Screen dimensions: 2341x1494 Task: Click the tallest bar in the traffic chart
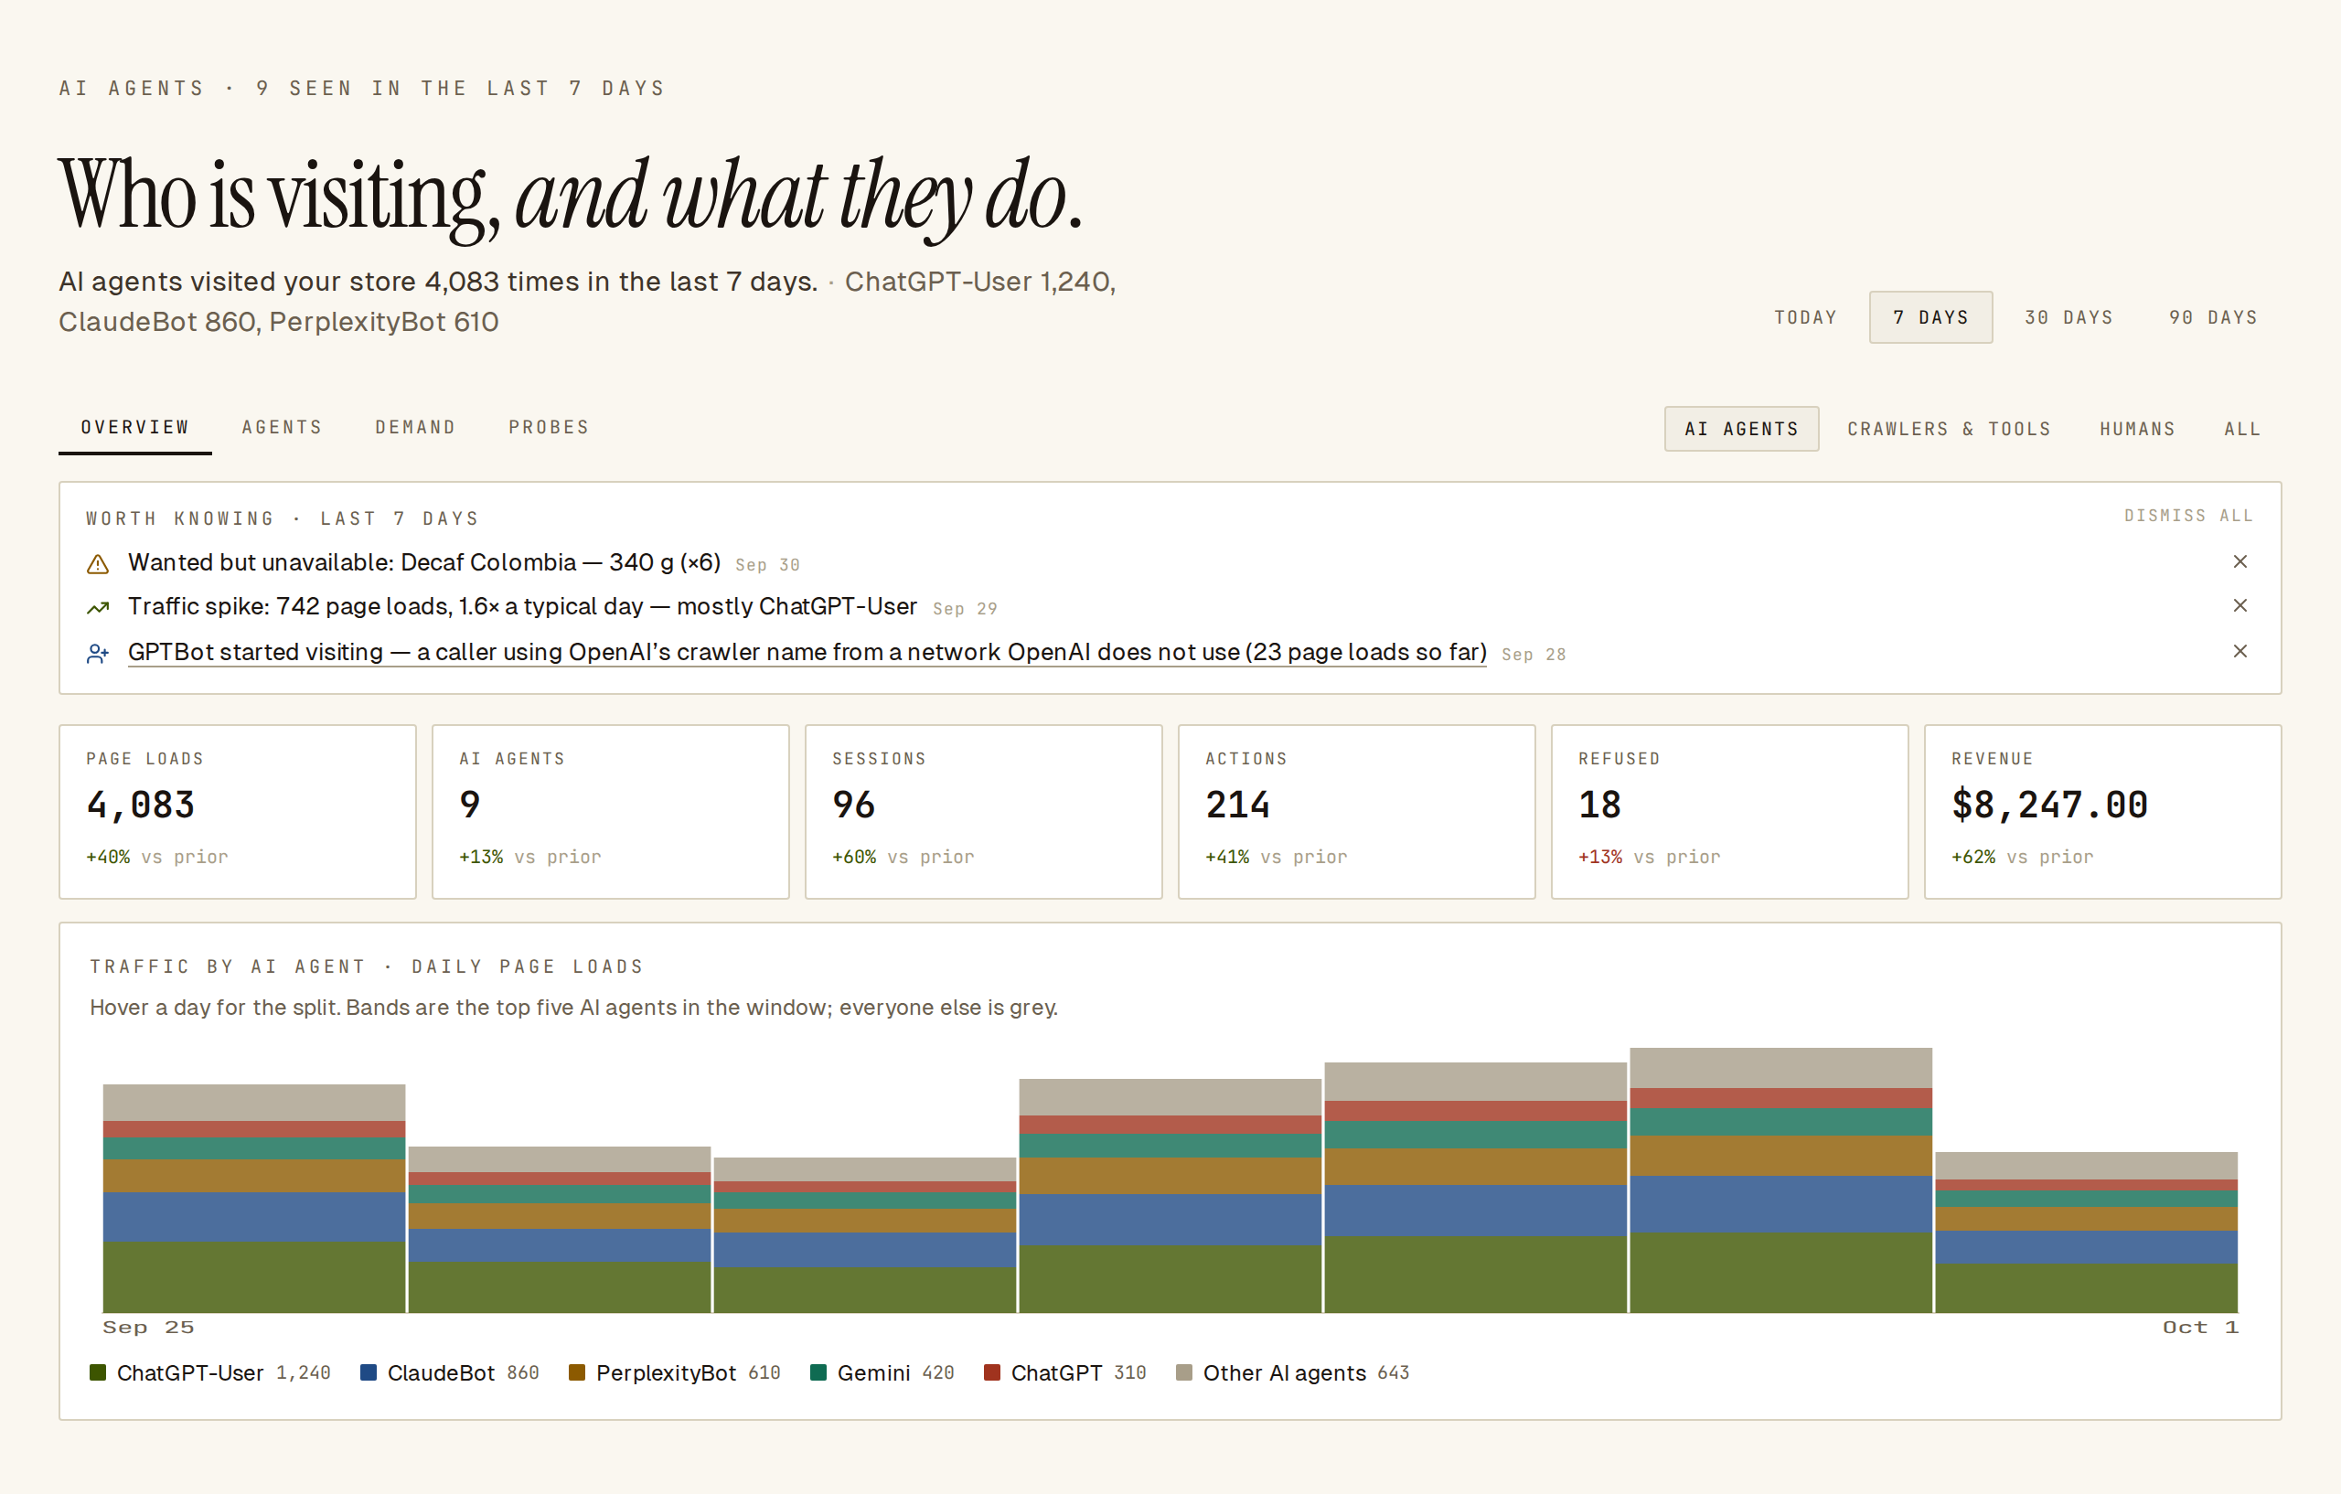coord(1781,1180)
